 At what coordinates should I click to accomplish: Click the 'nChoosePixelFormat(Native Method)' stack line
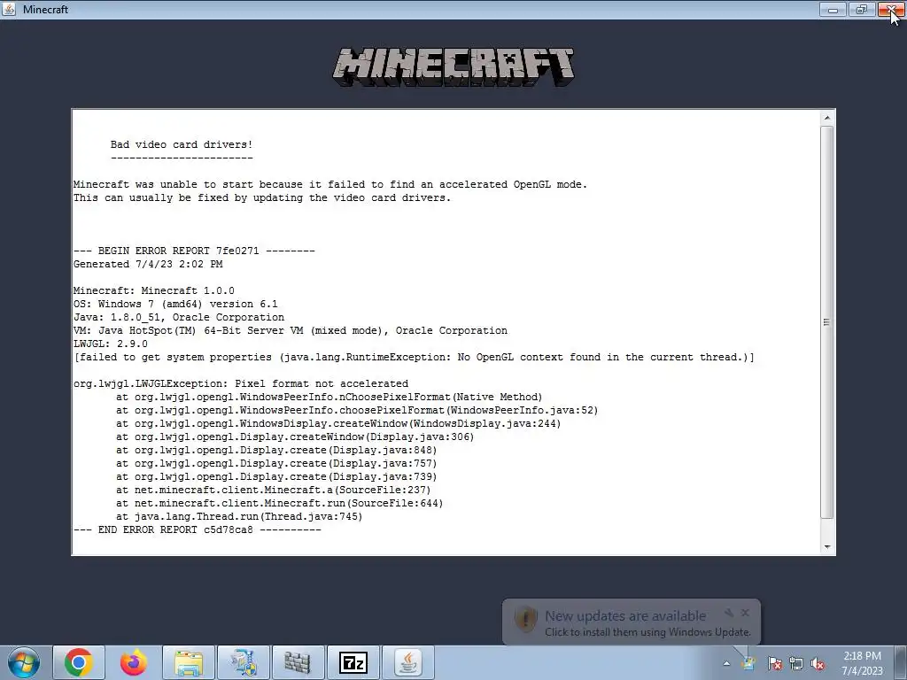coord(329,398)
